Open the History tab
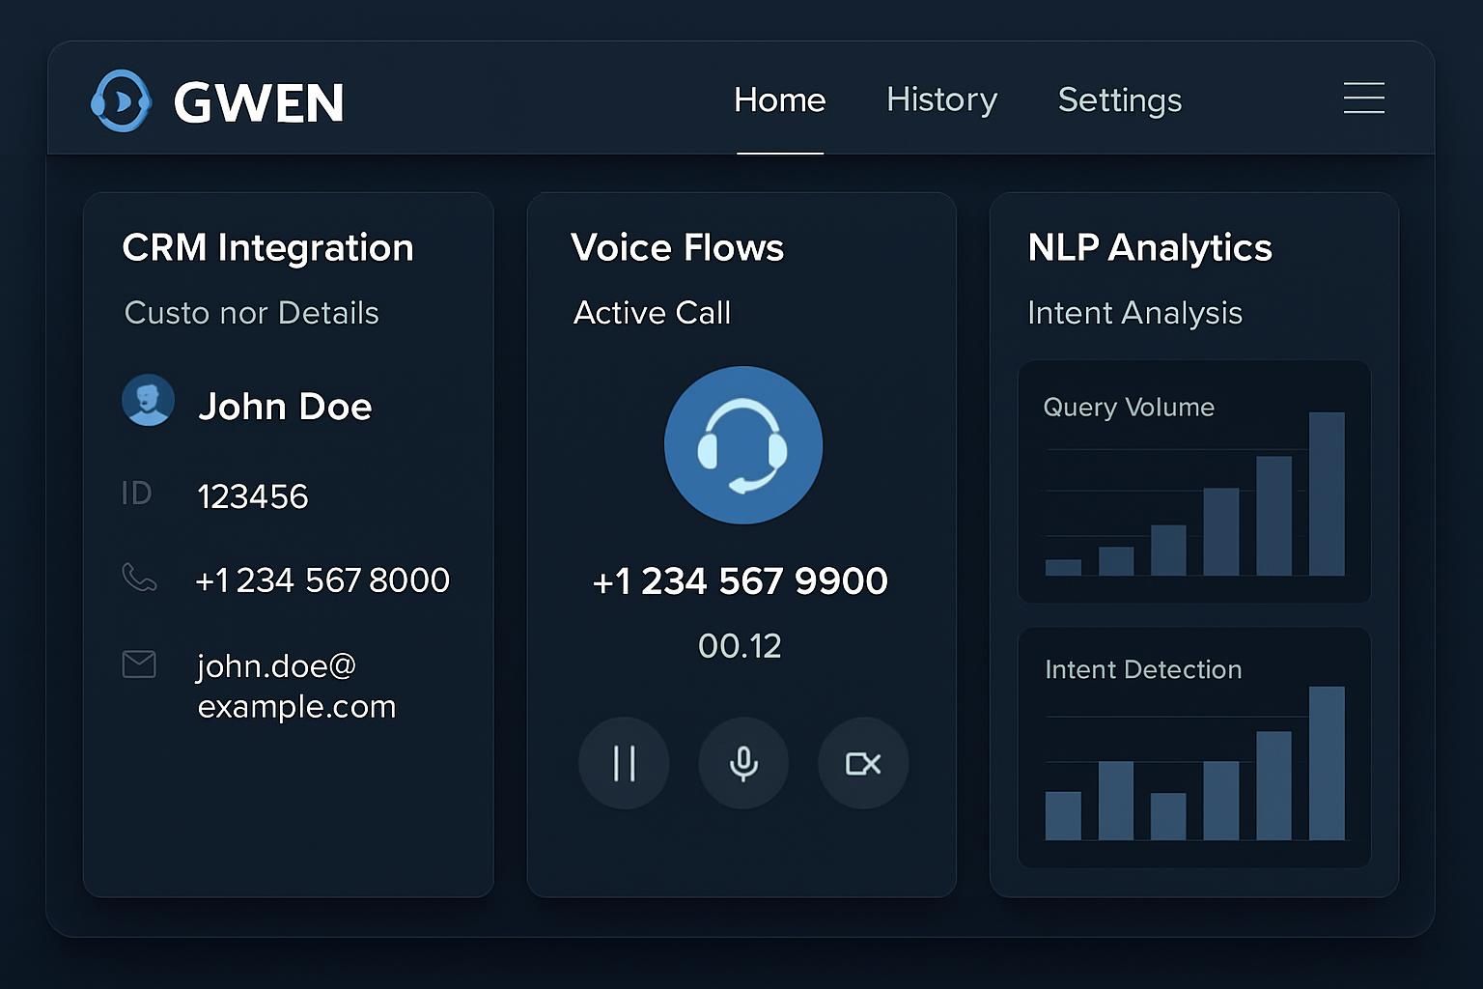 tap(941, 99)
